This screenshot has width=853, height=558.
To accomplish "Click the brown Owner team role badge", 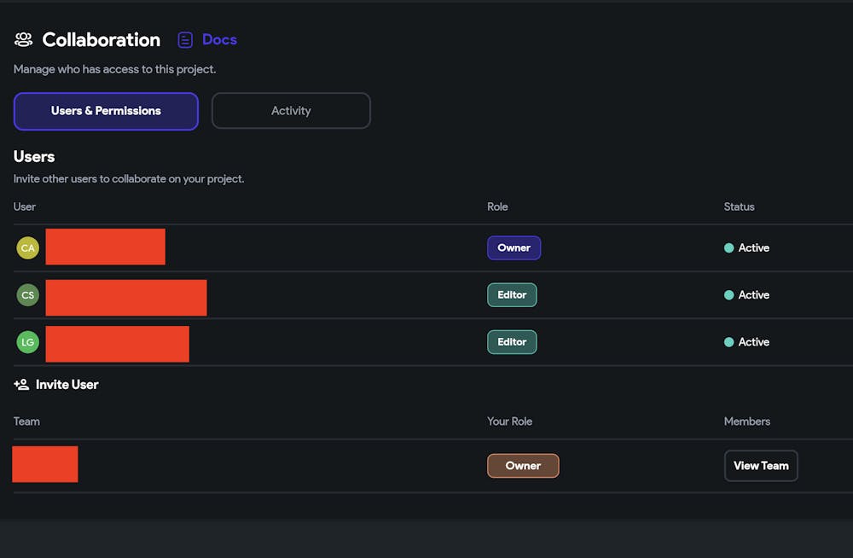I will tap(523, 466).
